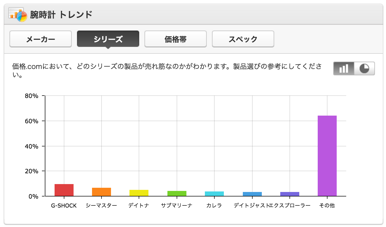The height and width of the screenshot is (227, 386).
Task: Click the yellow デイトナ bar
Action: (x=139, y=193)
